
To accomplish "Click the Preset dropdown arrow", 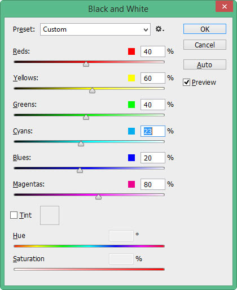I will click(146, 29).
